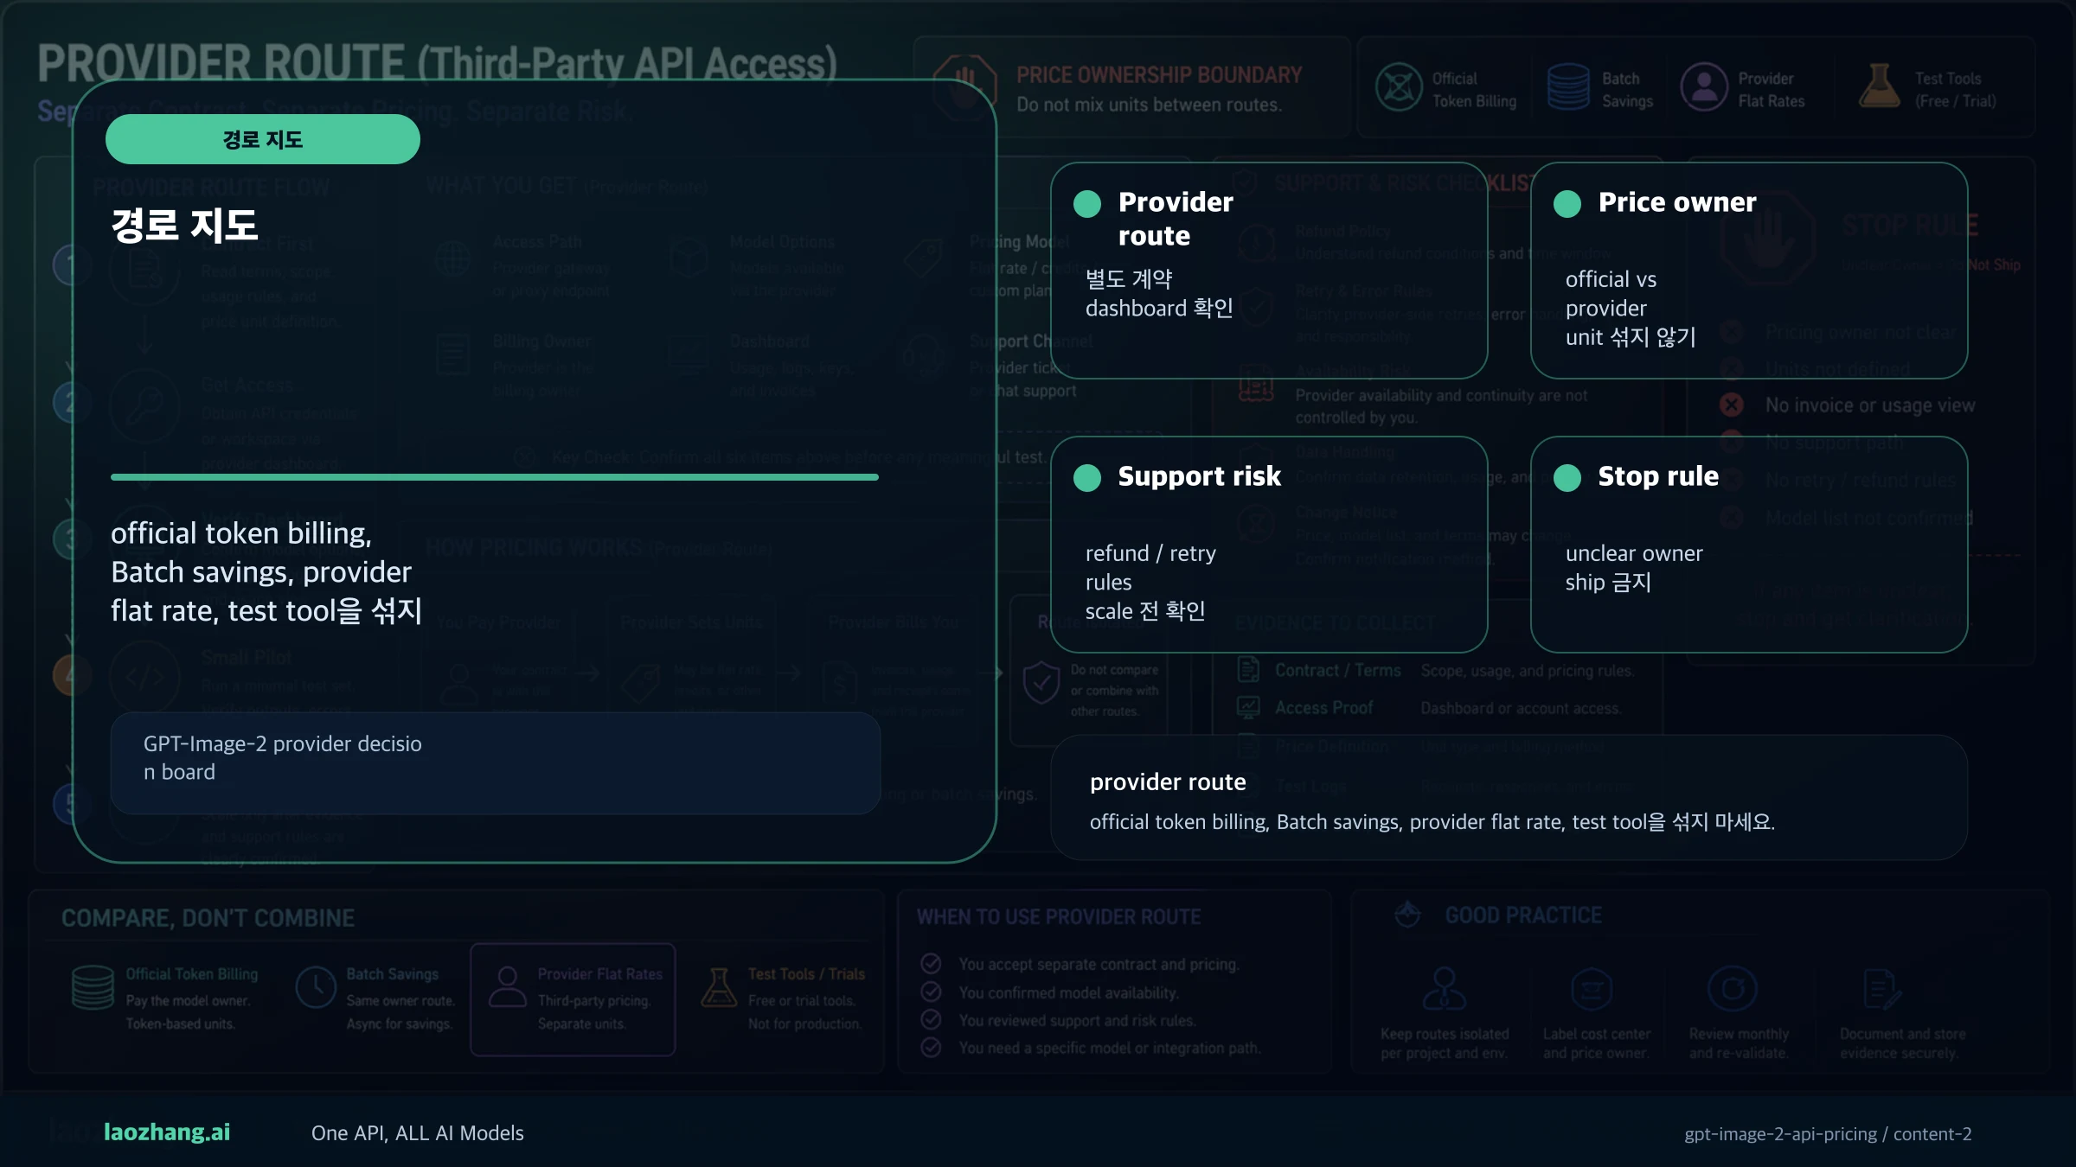Open the GPT-Image-2 provider decision board box
Viewport: 2076px width, 1167px height.
coord(496,762)
